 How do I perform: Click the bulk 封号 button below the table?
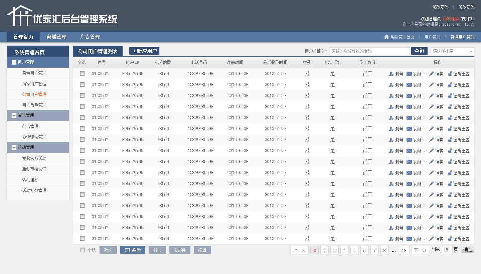click(157, 250)
